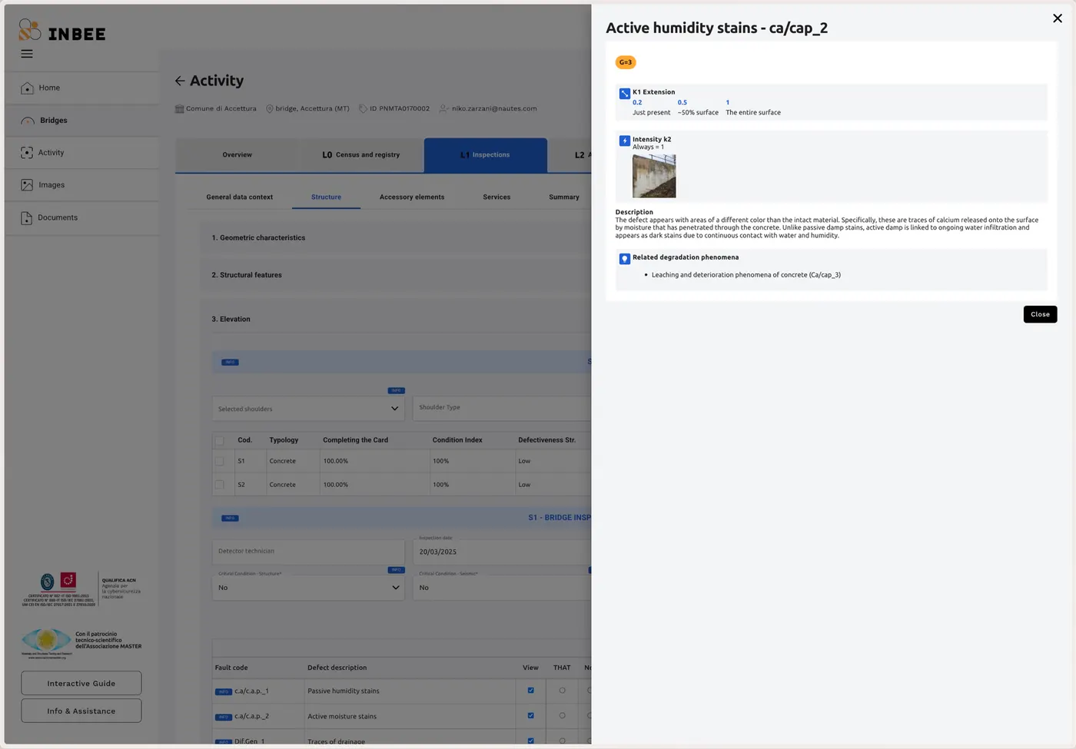Close the Active humidity stains panel with X
Screen dimensions: 1076x749
pos(1057,18)
